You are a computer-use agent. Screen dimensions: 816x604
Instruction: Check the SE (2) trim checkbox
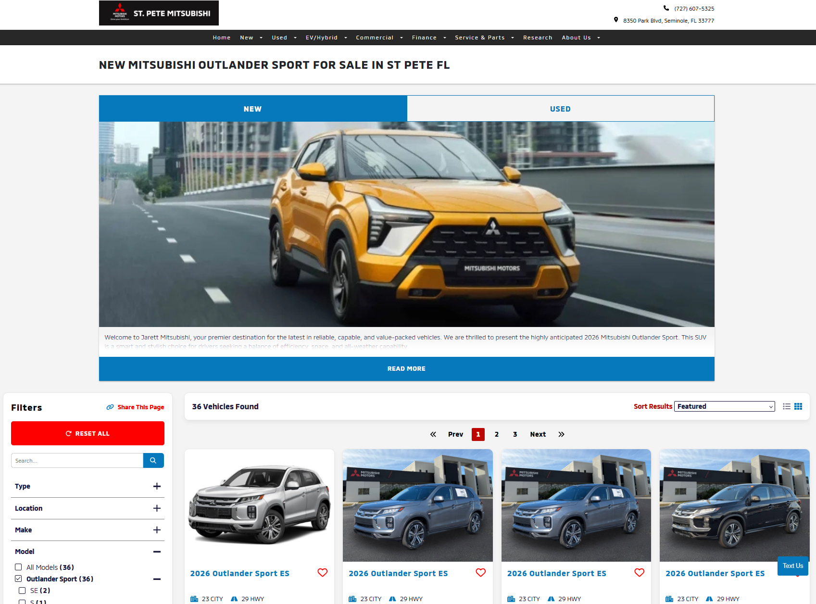(22, 591)
